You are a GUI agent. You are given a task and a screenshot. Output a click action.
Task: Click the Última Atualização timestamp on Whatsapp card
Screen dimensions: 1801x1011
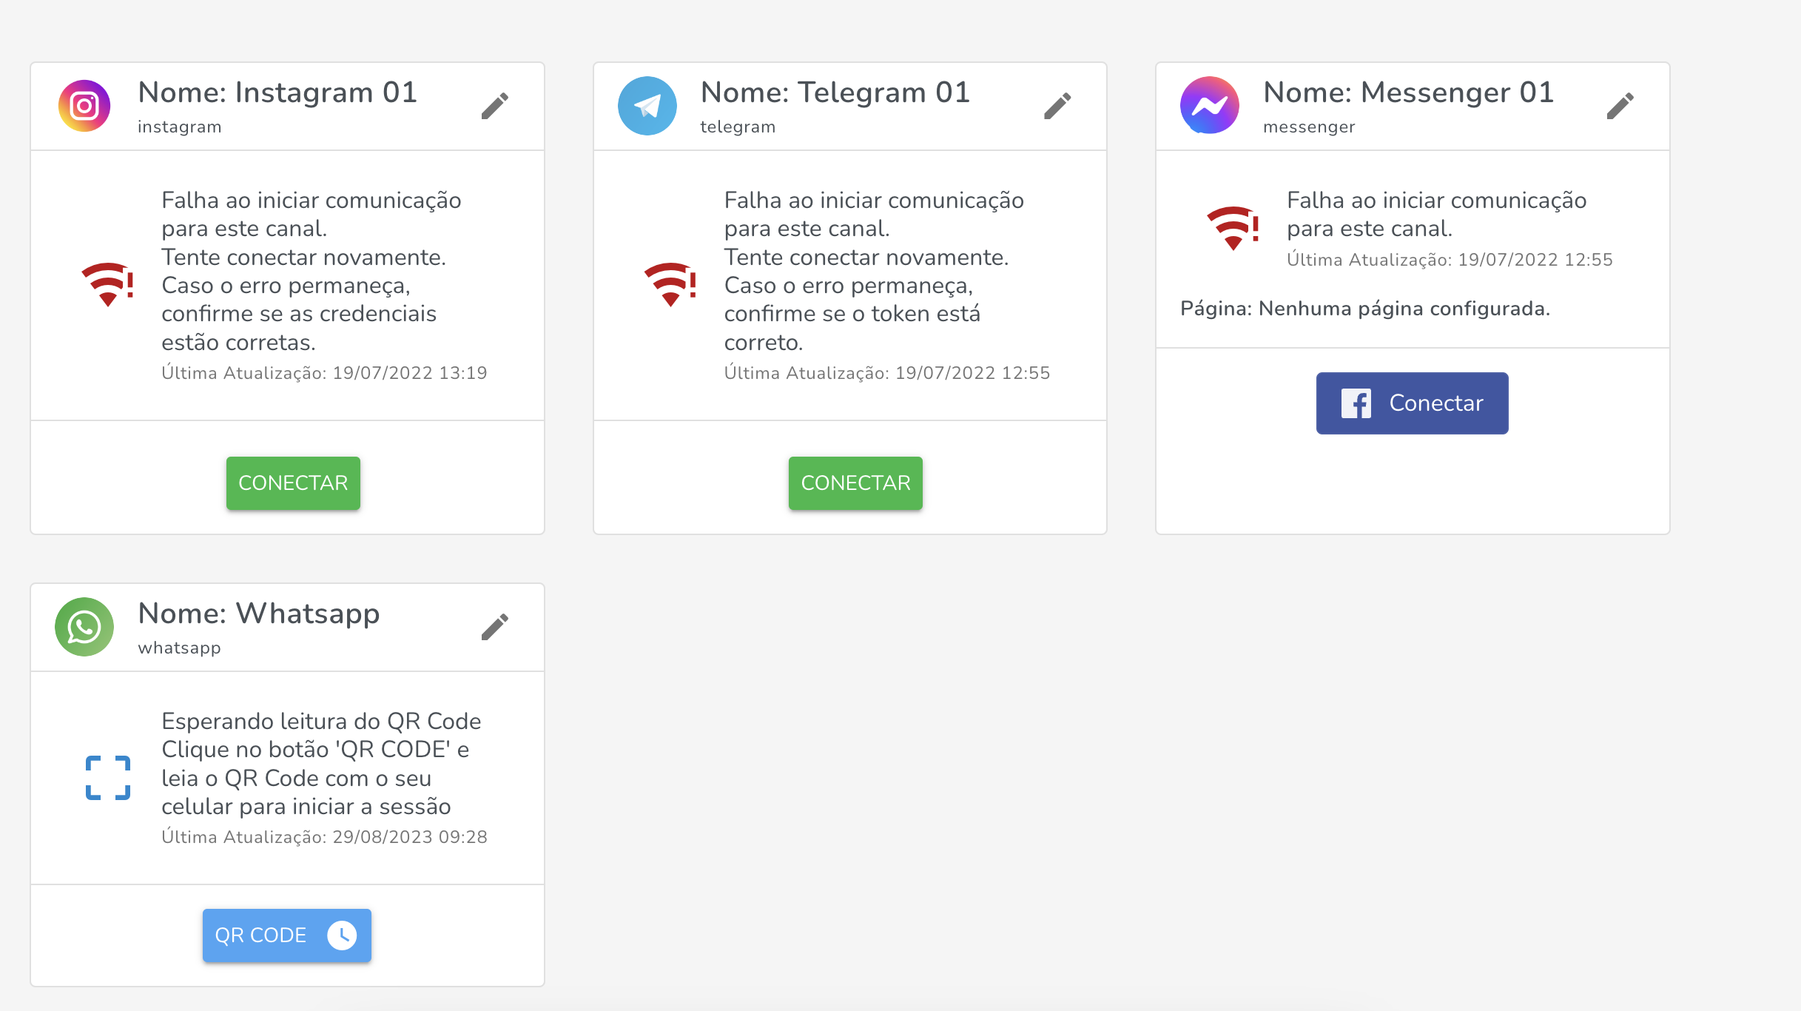[x=324, y=837]
